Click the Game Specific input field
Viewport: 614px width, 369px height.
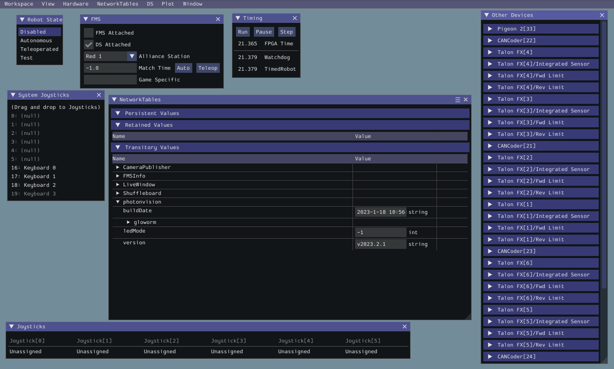tap(110, 79)
